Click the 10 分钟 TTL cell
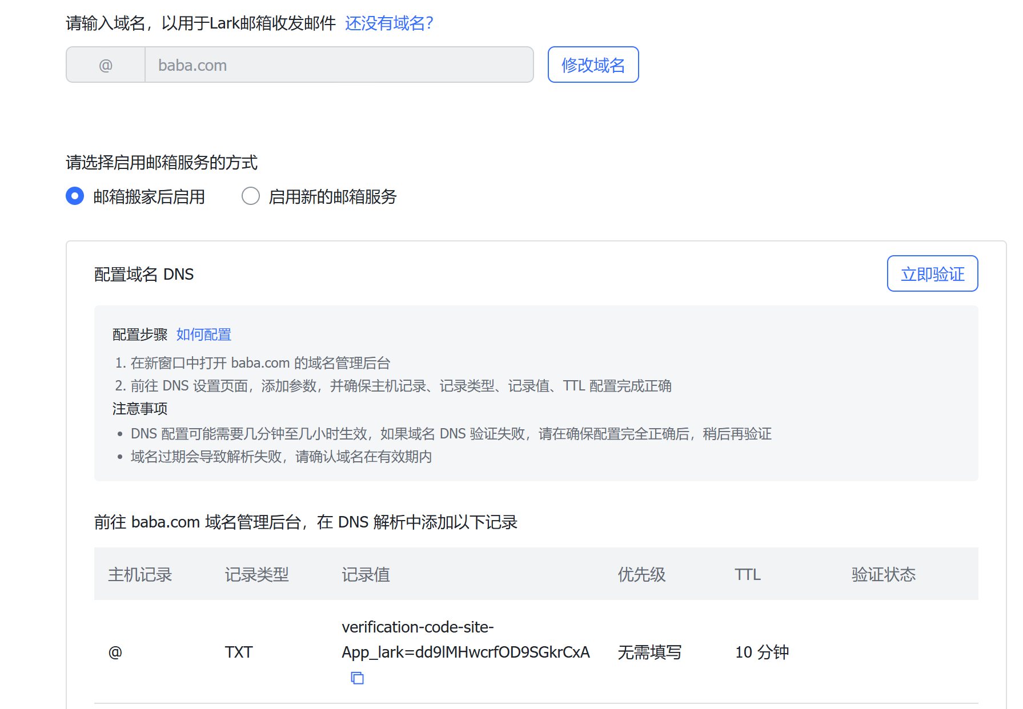The width and height of the screenshot is (1023, 709). (761, 652)
